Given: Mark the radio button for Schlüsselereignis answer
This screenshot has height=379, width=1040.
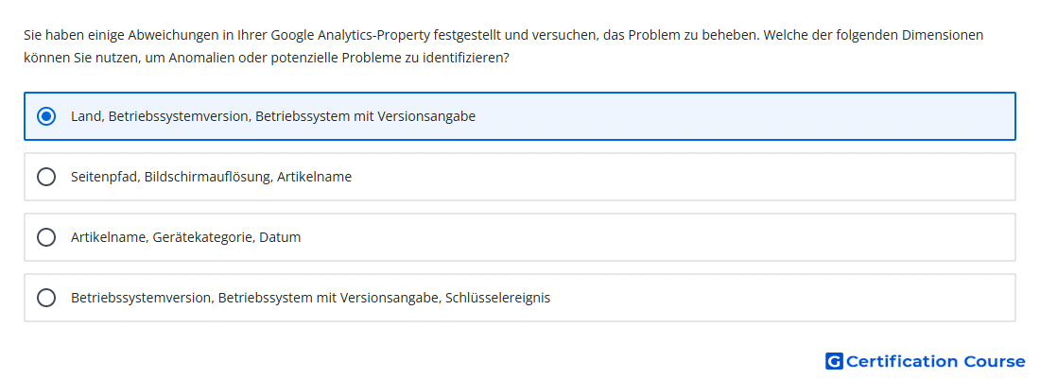Looking at the screenshot, I should [45, 298].
